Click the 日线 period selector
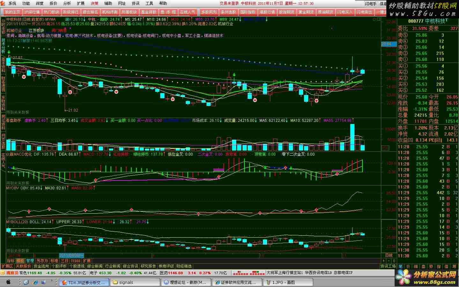The height and width of the screenshot is (287, 459). point(389,255)
